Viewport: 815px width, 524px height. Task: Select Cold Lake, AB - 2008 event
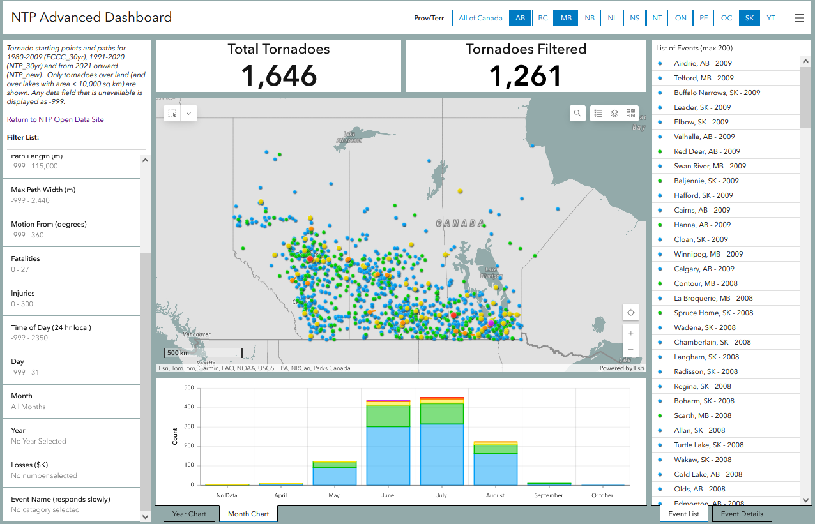coord(726,474)
